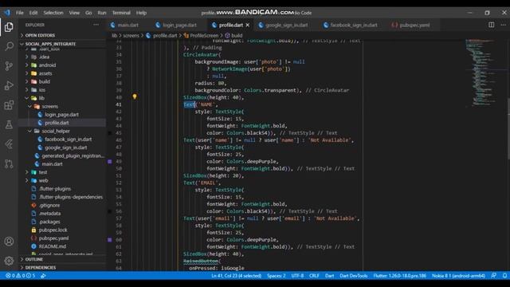
Task: Expand the web folder
Action: pos(43,180)
